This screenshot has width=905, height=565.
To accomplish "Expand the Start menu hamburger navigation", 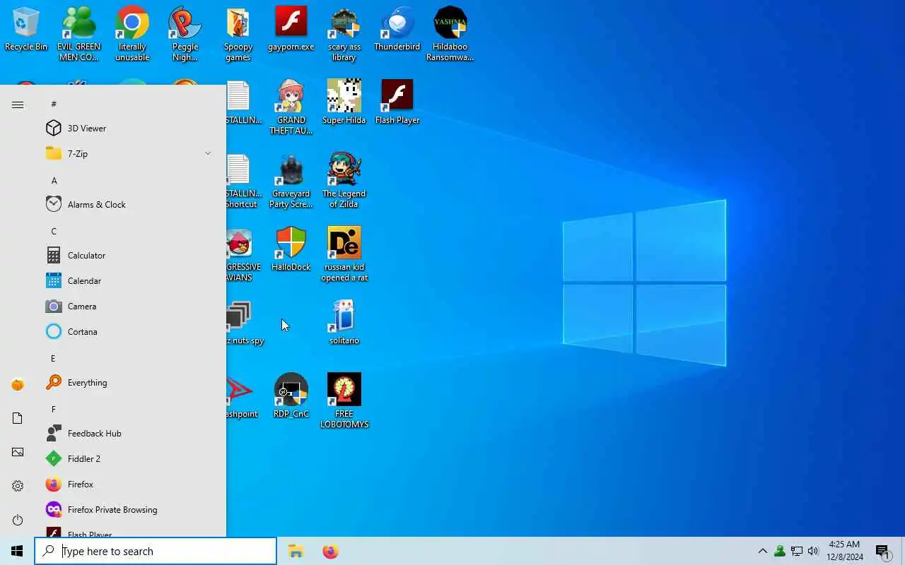I will point(18,105).
